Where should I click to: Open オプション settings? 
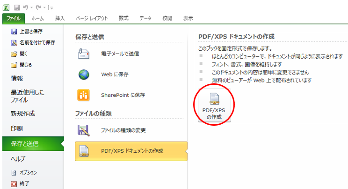[28, 173]
